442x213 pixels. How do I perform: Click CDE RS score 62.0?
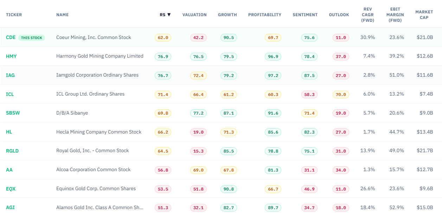163,38
